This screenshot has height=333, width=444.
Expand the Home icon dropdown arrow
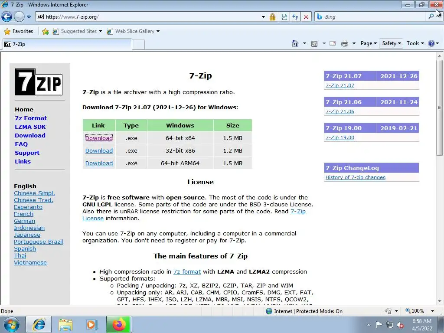pyautogui.click(x=304, y=43)
